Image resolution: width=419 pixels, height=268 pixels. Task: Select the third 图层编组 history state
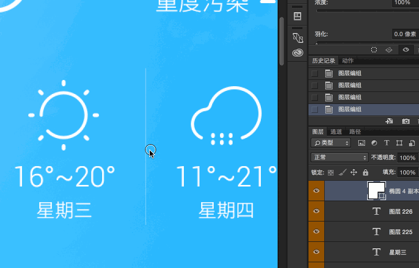tap(363, 97)
